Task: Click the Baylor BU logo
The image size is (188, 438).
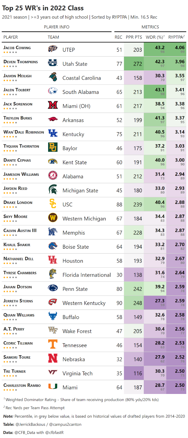Action: coord(53,148)
